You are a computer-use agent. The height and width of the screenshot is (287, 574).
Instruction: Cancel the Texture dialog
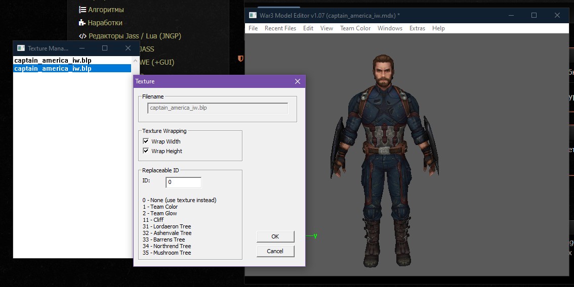coord(275,251)
